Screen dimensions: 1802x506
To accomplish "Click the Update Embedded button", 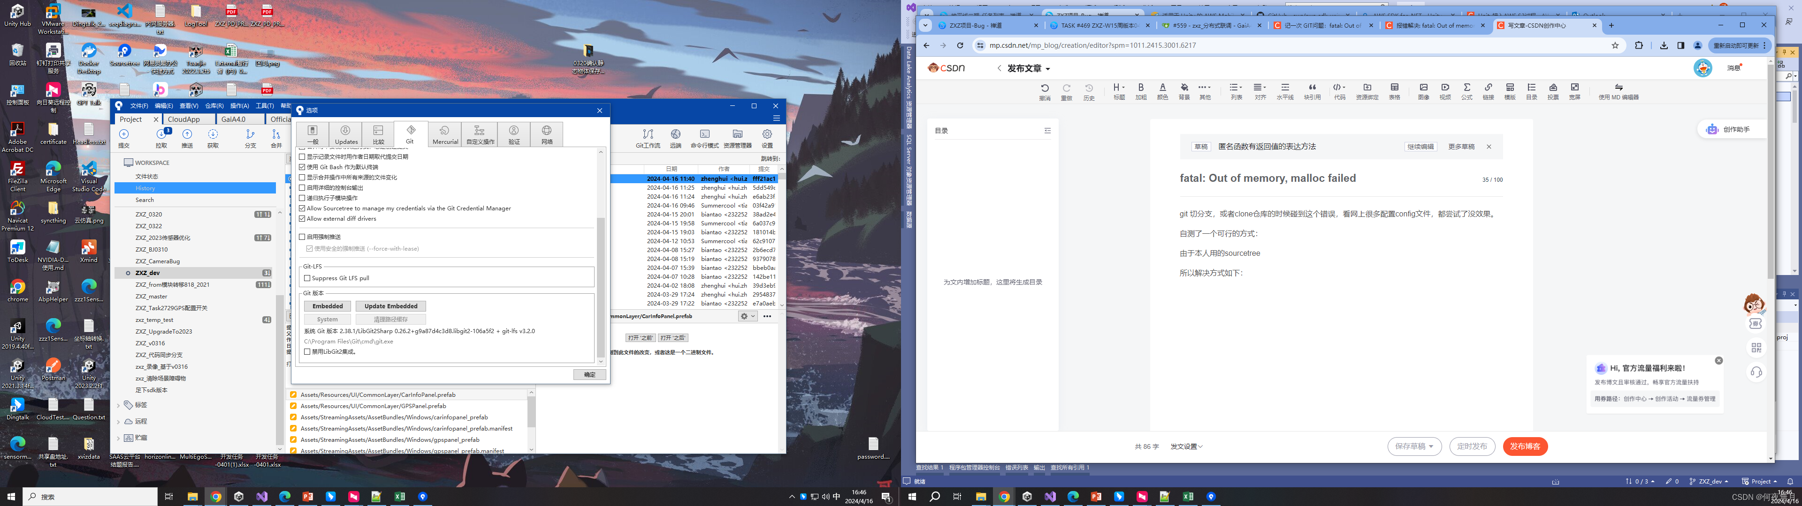I will tap(390, 306).
